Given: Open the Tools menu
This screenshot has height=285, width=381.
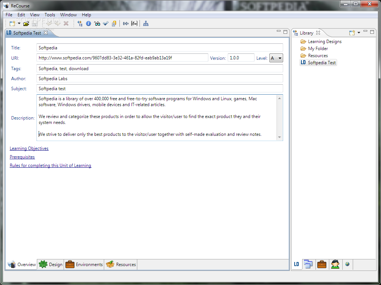Looking at the screenshot, I should tap(50, 15).
